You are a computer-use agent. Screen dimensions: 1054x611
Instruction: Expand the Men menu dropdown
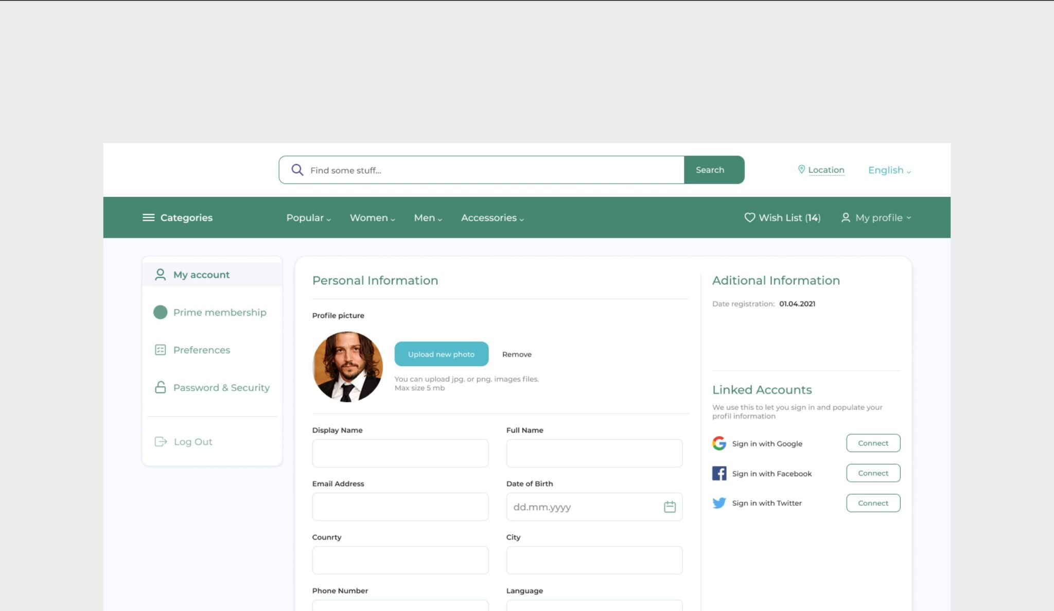coord(428,218)
